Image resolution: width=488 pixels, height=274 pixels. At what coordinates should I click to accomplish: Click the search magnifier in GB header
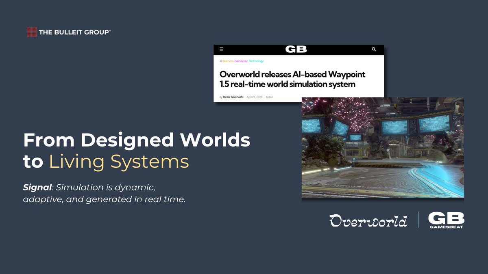tap(374, 50)
